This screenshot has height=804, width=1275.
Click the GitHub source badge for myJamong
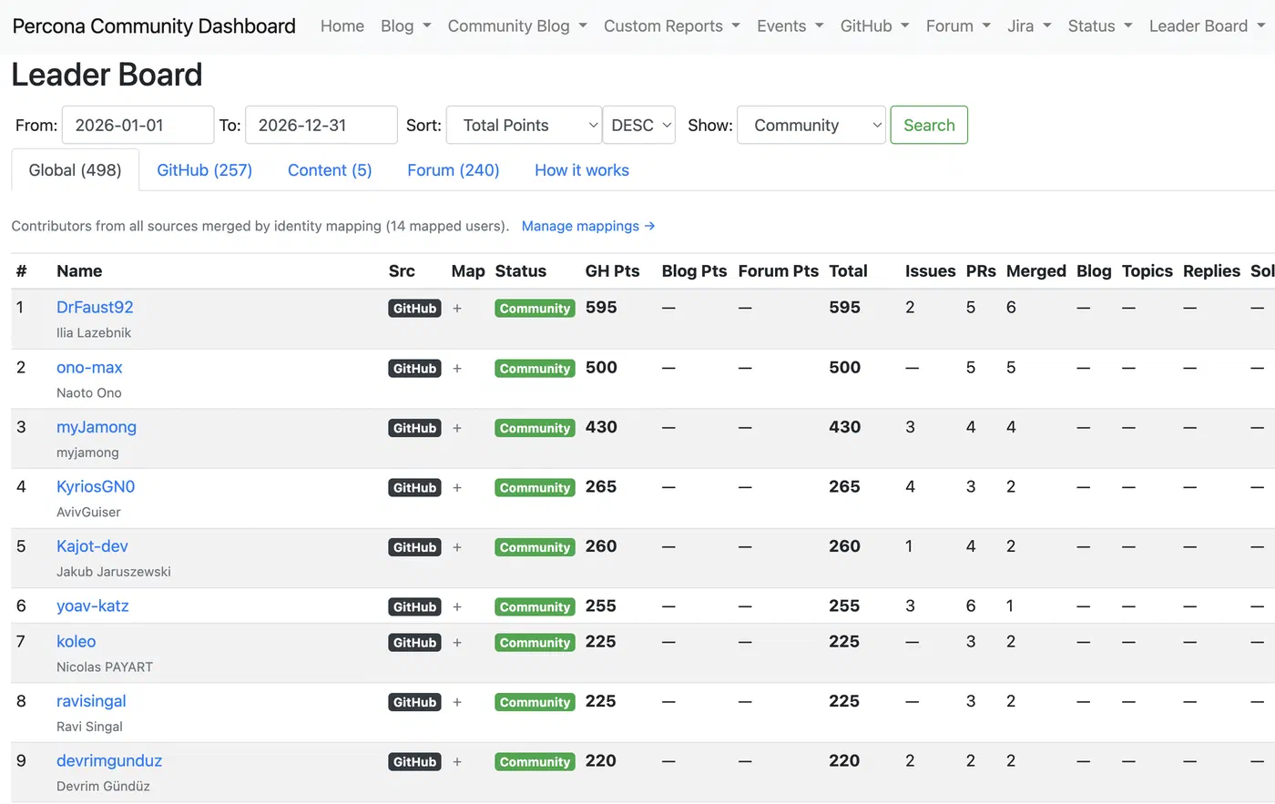point(414,428)
